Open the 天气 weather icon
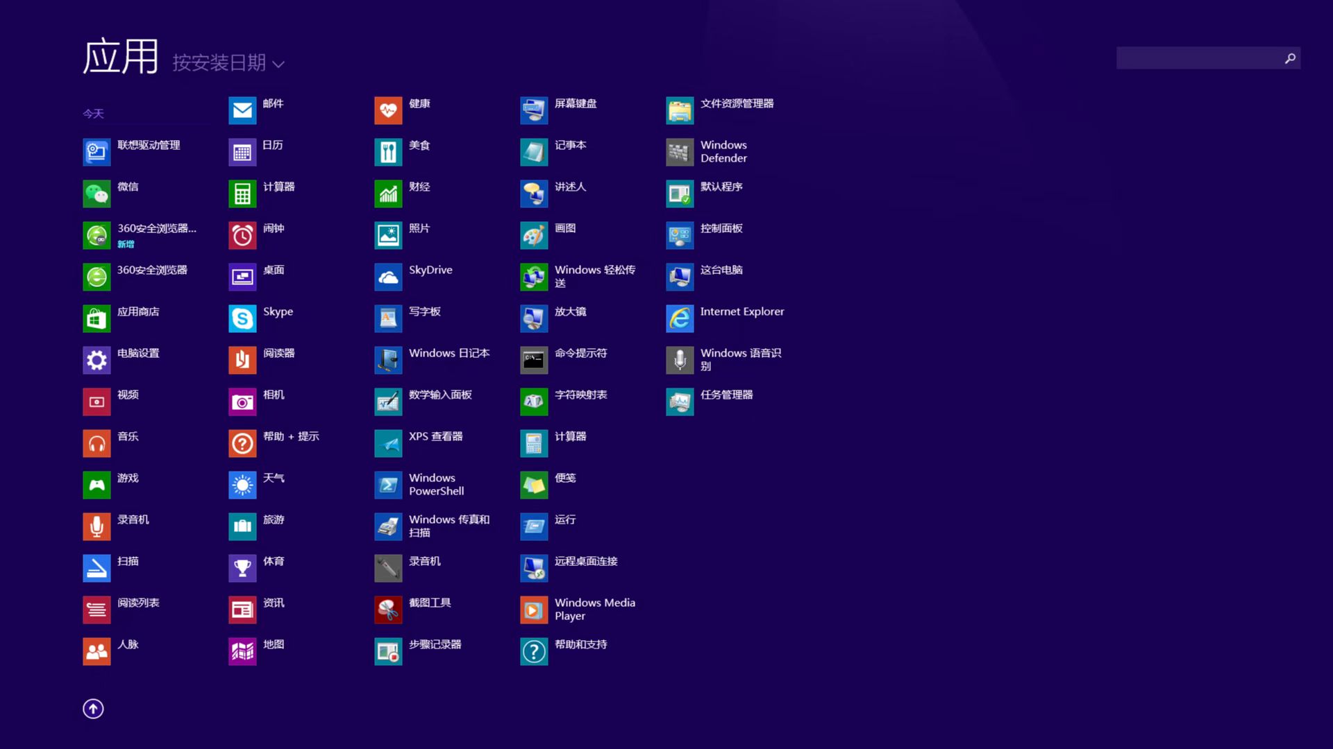Screen dimensions: 1333x749 click(x=242, y=485)
